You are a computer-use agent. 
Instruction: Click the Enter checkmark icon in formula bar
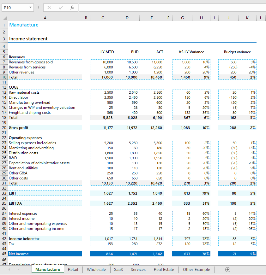pyautogui.click(x=61, y=8)
